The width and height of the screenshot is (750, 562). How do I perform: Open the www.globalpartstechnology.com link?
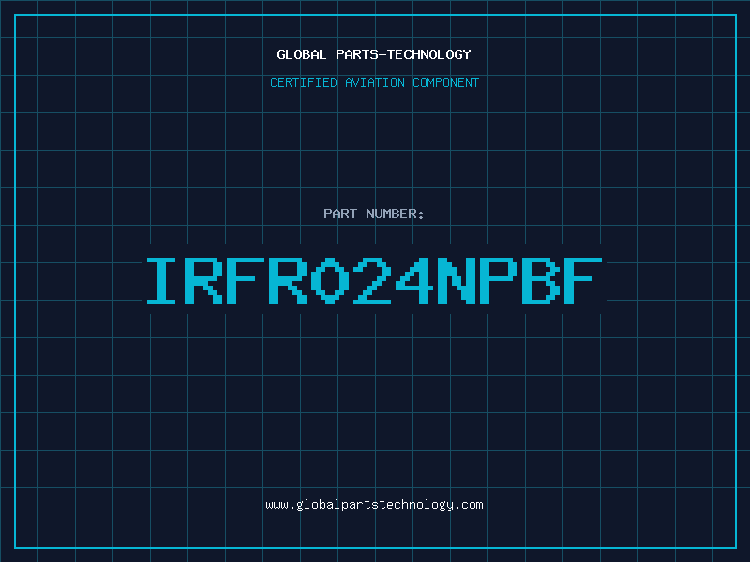374,505
